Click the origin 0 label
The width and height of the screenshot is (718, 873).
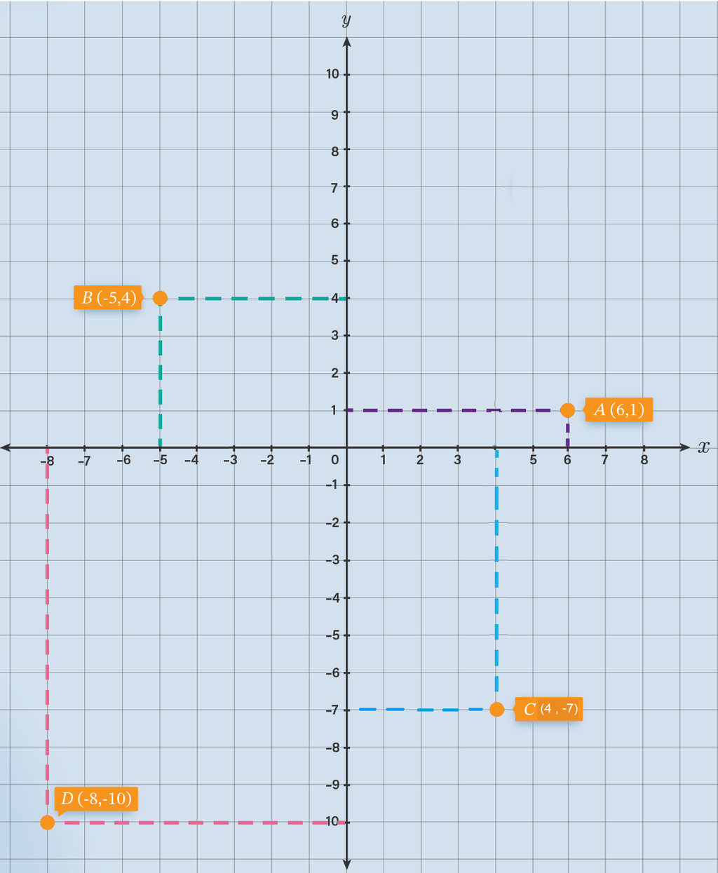pos(335,460)
